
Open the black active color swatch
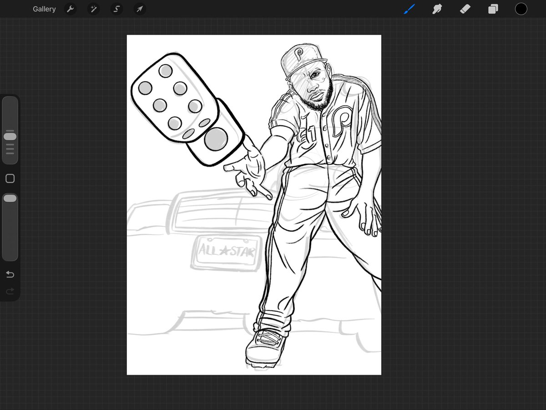[521, 9]
